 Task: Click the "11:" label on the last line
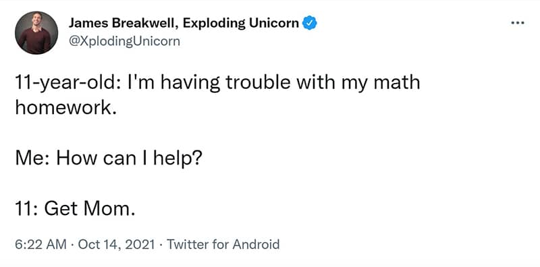point(27,209)
